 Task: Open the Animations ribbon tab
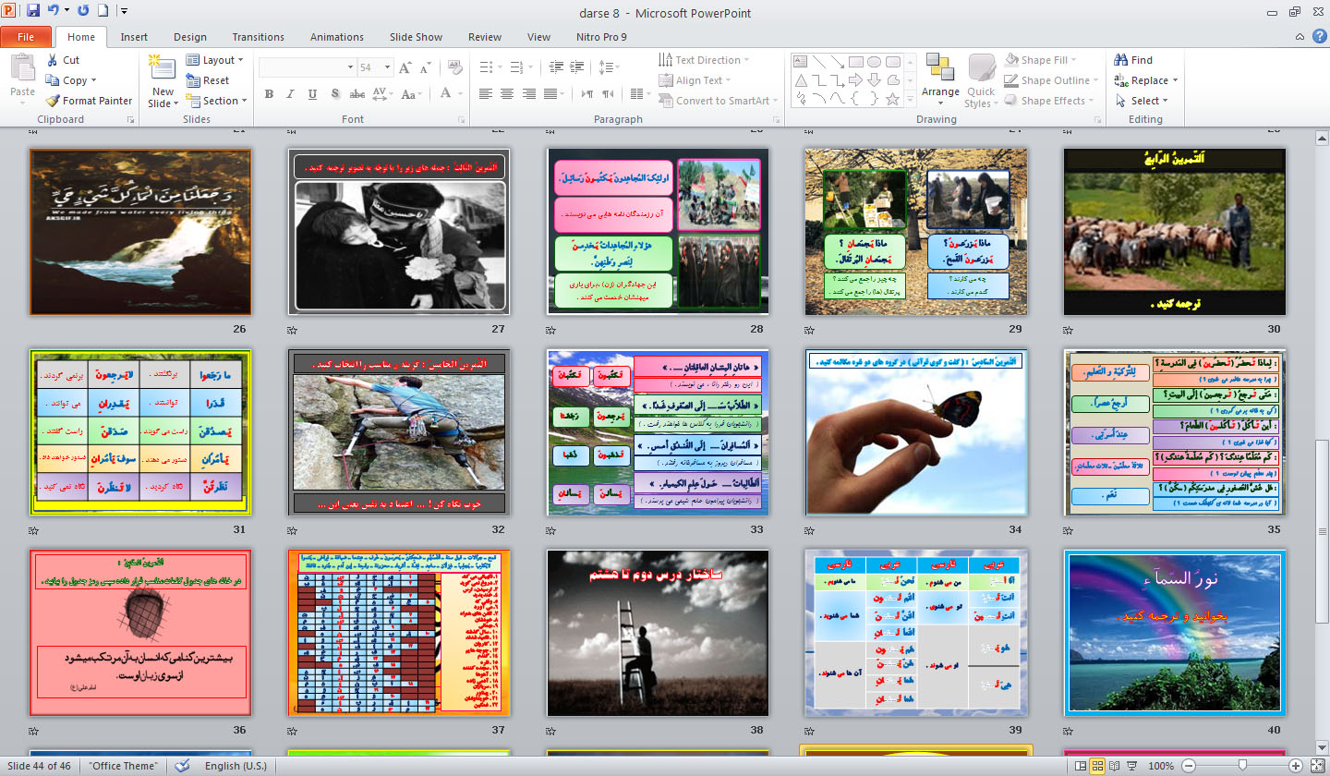point(336,37)
